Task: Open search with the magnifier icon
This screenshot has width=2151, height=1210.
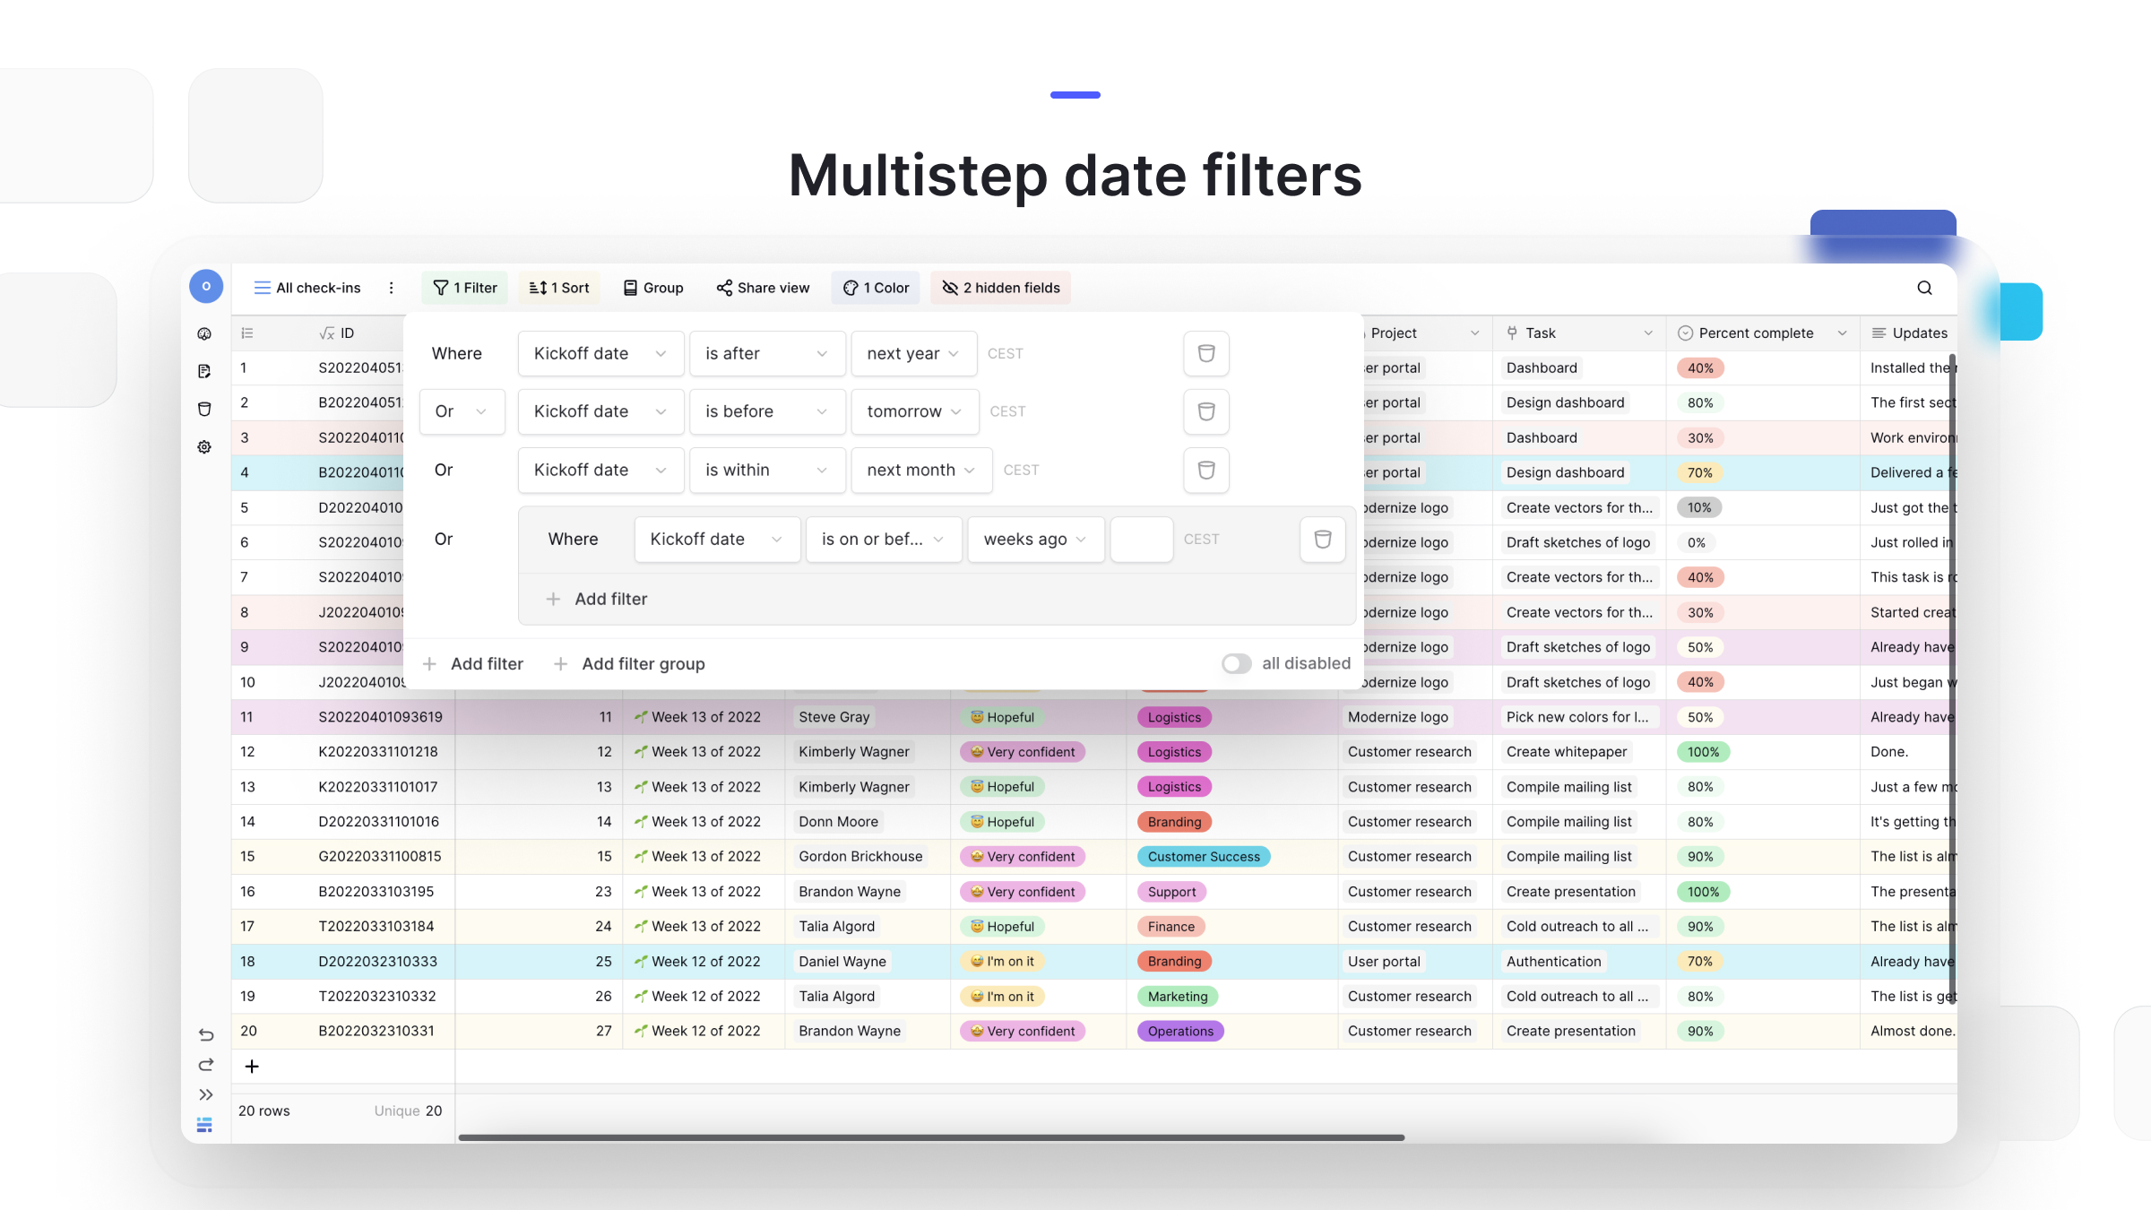Action: [1924, 288]
